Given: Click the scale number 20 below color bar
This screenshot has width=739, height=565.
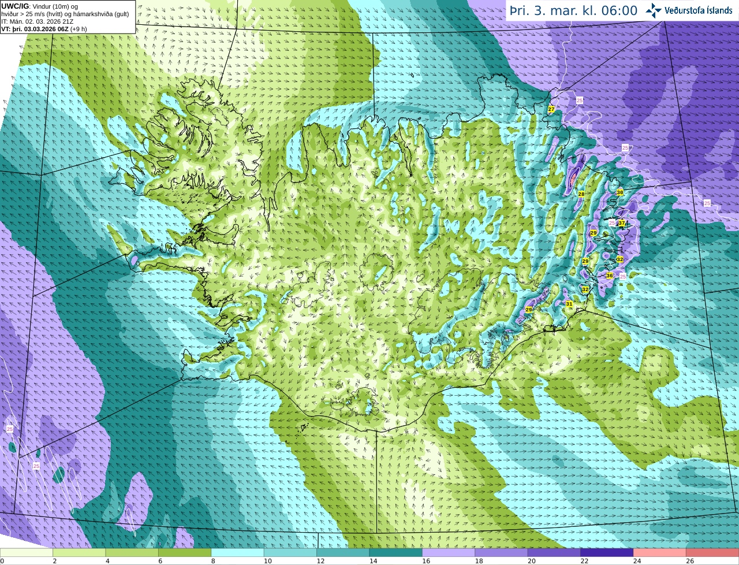Looking at the screenshot, I should [531, 561].
